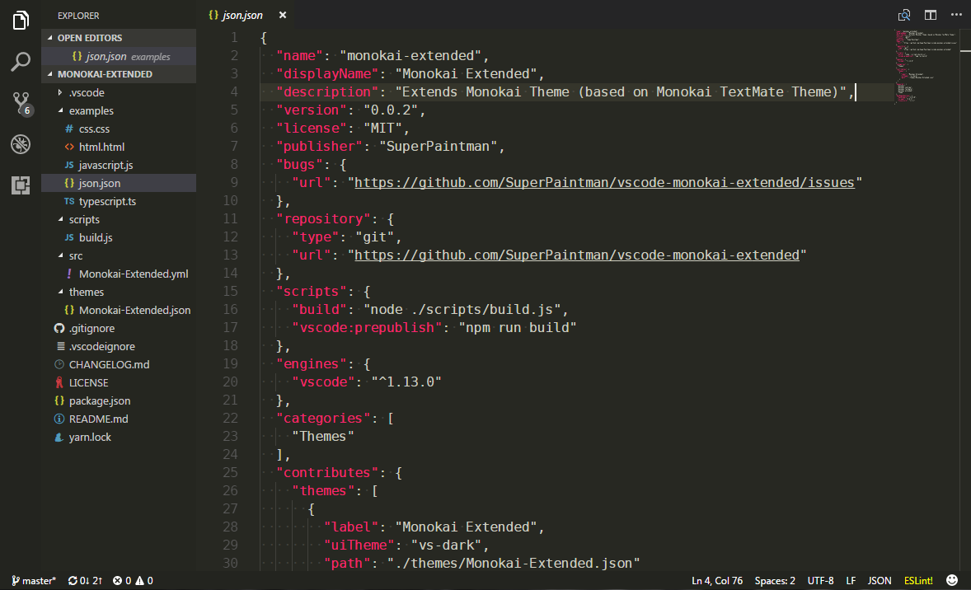Open the Source Control view icon

coord(21,103)
